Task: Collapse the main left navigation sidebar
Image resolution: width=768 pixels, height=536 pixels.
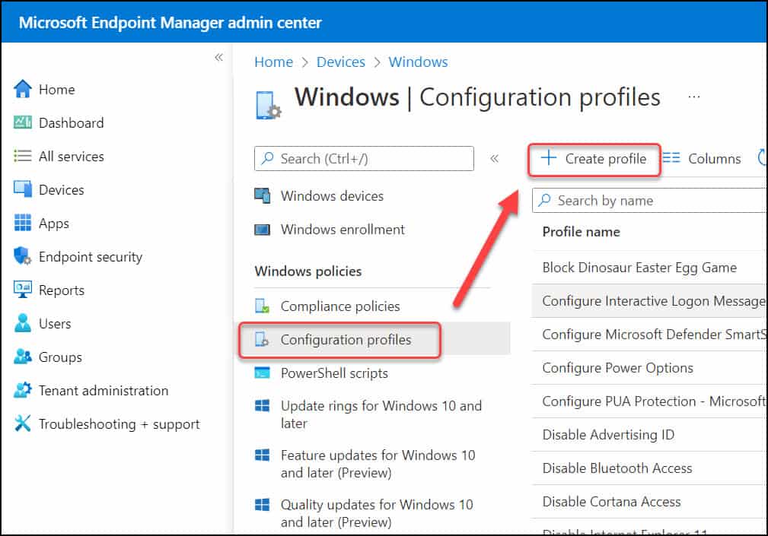Action: tap(218, 57)
